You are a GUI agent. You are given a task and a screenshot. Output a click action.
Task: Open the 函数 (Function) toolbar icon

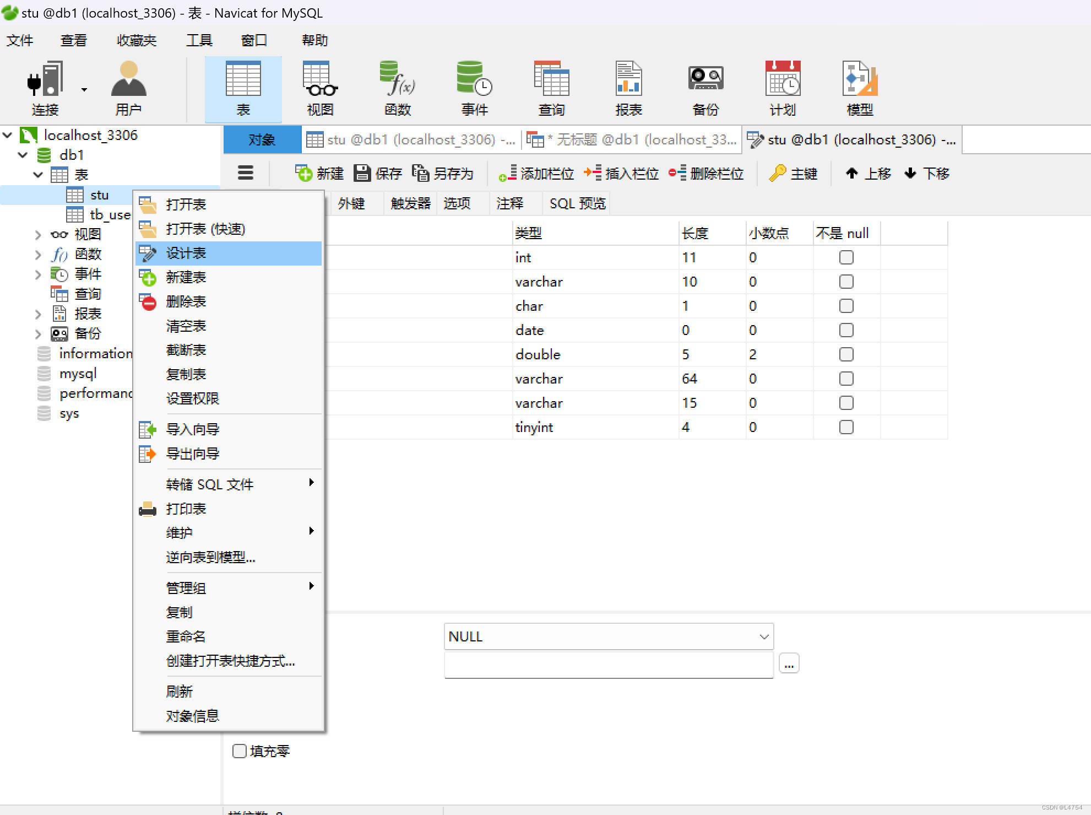pos(397,88)
